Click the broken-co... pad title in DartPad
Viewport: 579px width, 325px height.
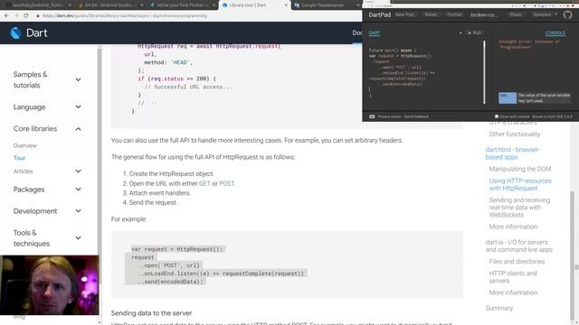pyautogui.click(x=484, y=14)
